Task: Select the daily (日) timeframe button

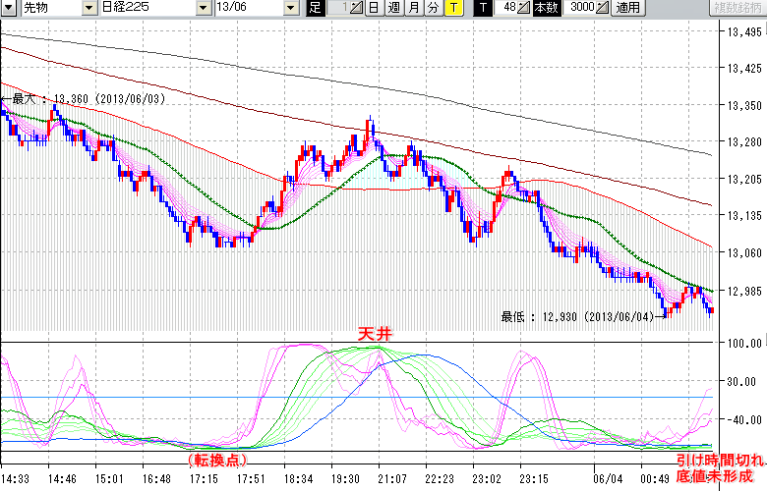Action: 374,8
